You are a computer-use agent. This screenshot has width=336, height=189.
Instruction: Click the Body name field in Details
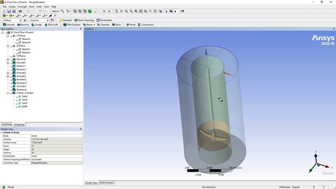coord(57,136)
